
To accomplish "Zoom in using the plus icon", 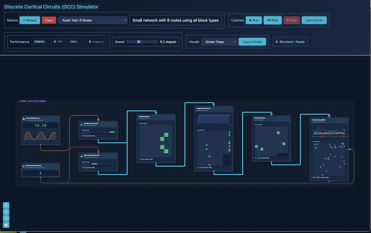I will tap(6, 205).
